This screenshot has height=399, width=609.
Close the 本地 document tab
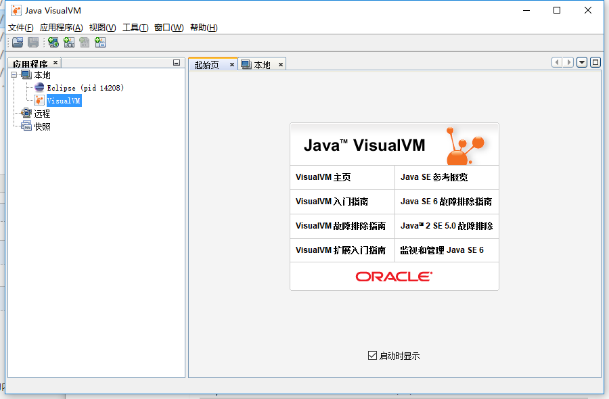(280, 64)
